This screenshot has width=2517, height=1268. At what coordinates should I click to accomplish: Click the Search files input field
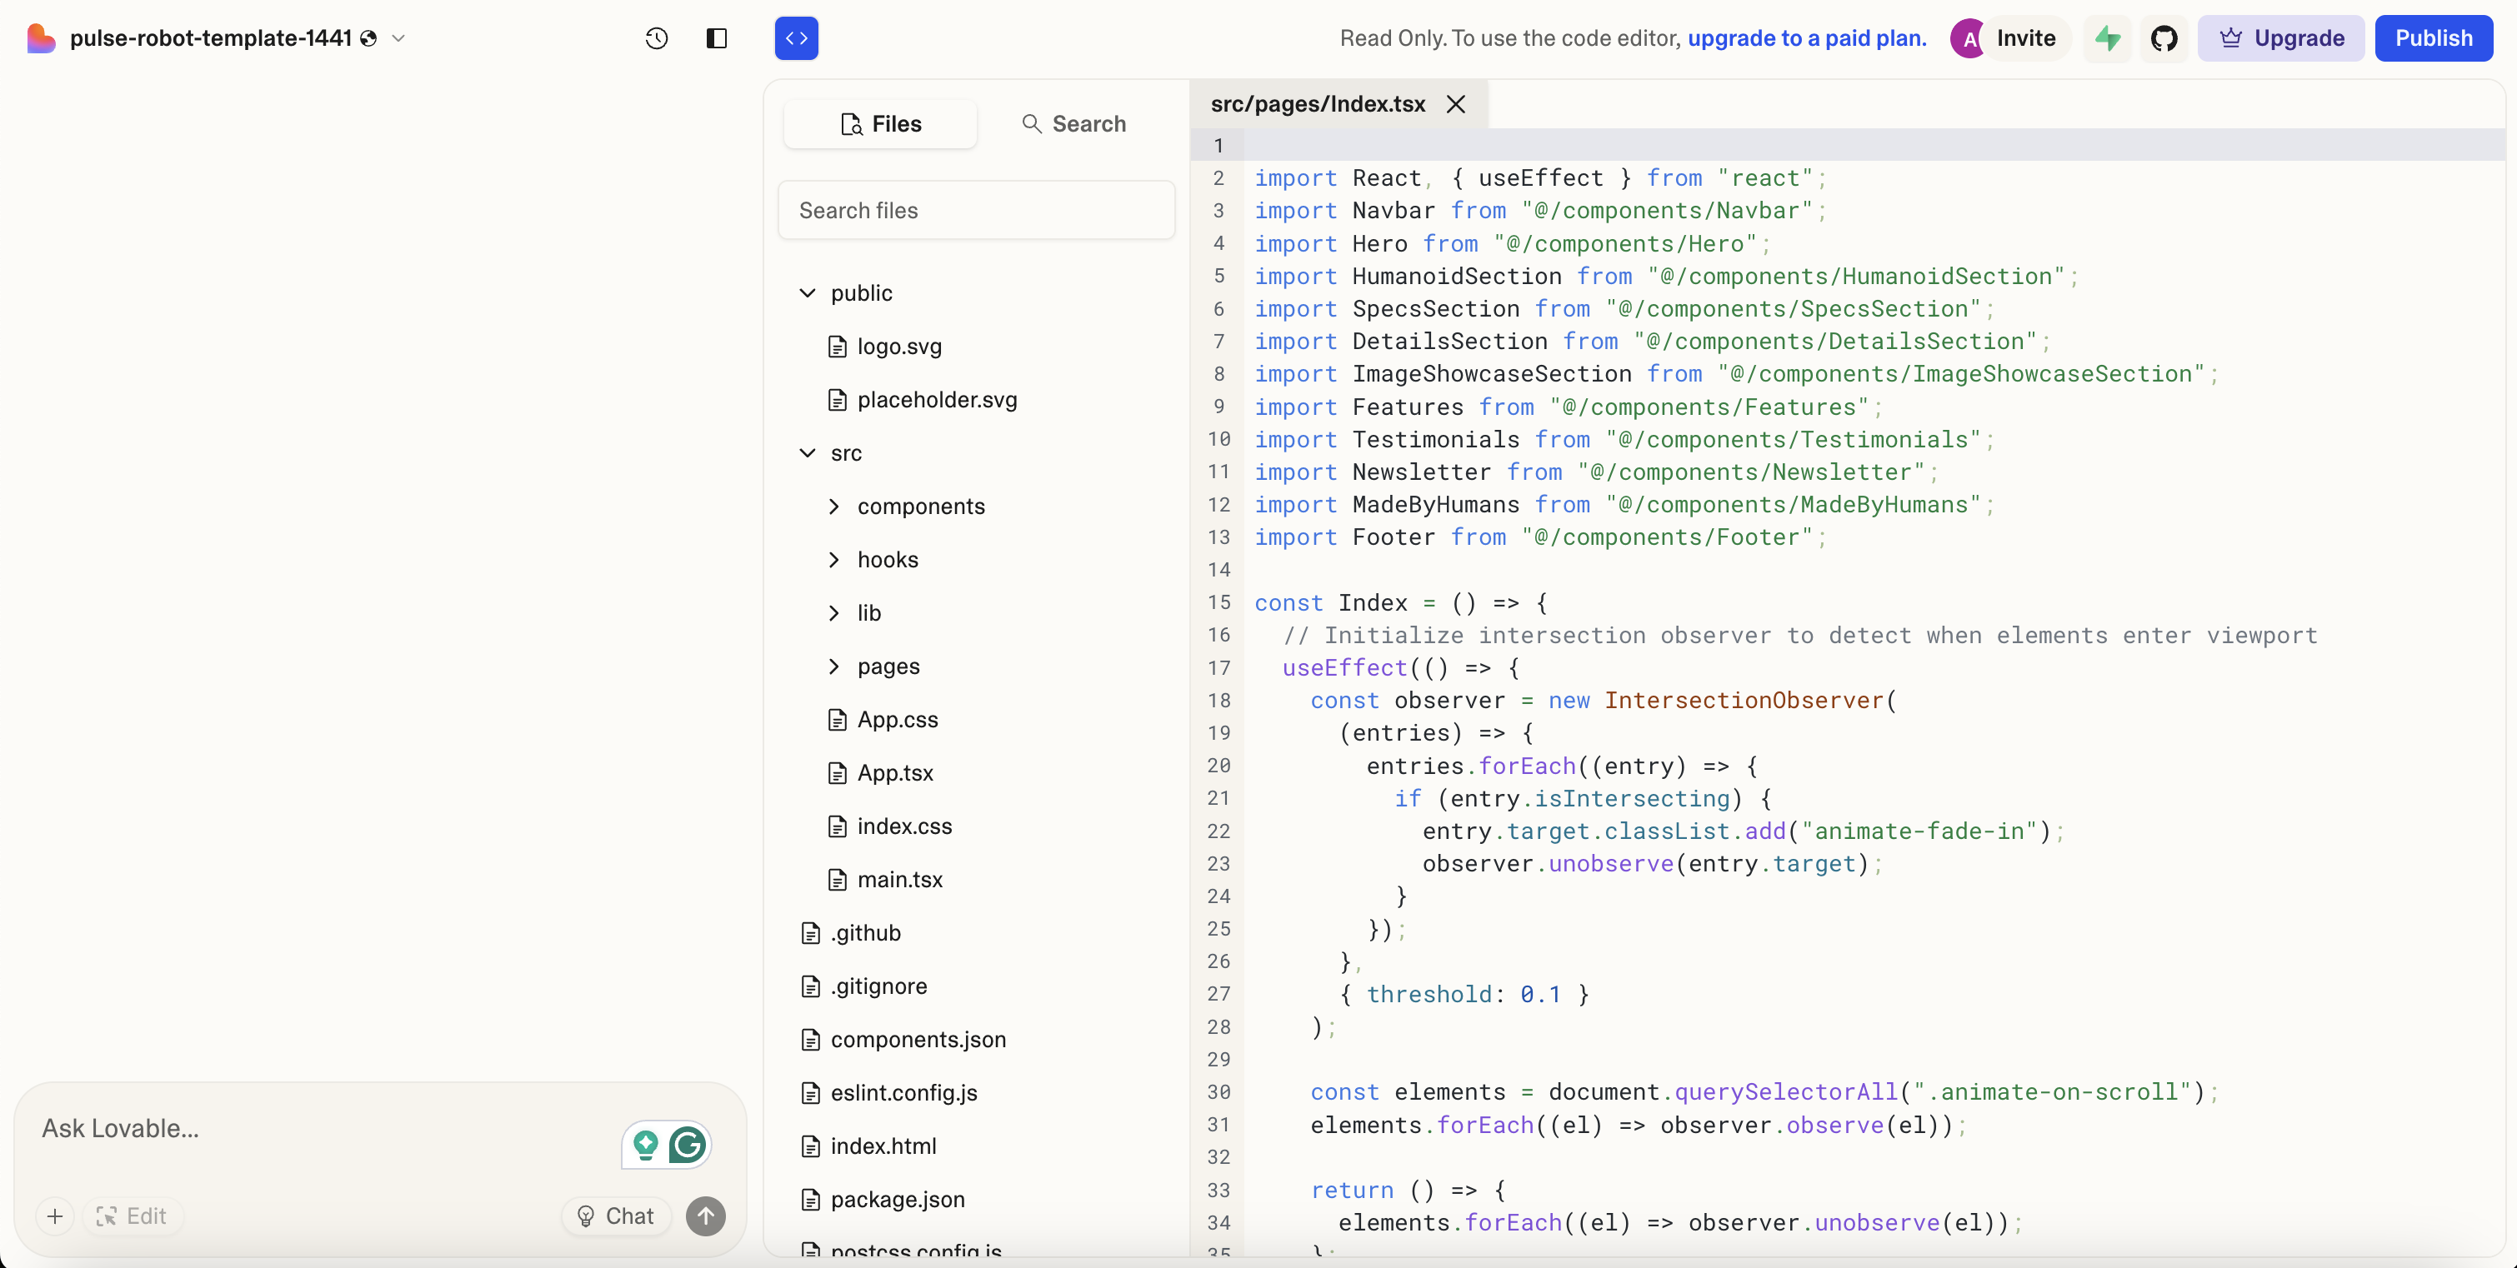pos(975,210)
